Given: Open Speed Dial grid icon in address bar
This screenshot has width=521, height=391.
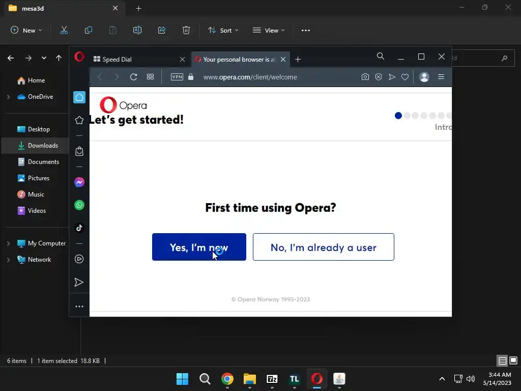Looking at the screenshot, I should pos(150,77).
